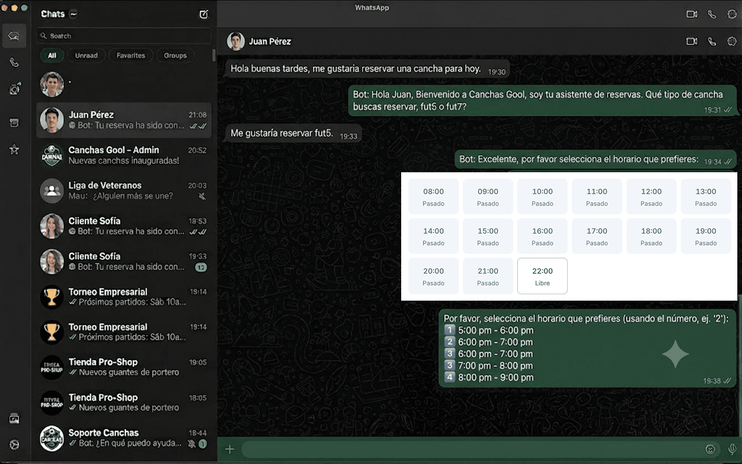The image size is (742, 464).
Task: Select the Favorites filter tab
Action: pyautogui.click(x=131, y=55)
